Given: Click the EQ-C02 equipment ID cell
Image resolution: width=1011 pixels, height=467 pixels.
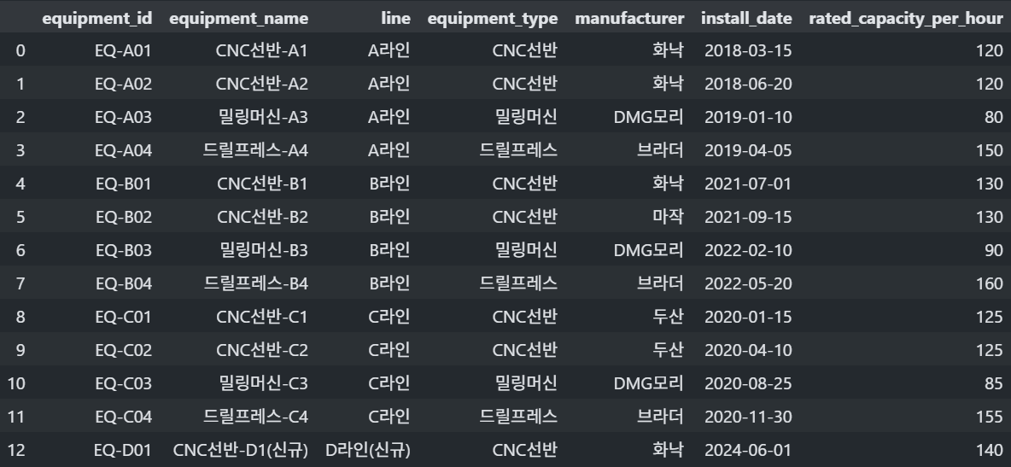Looking at the screenshot, I should click(x=123, y=349).
